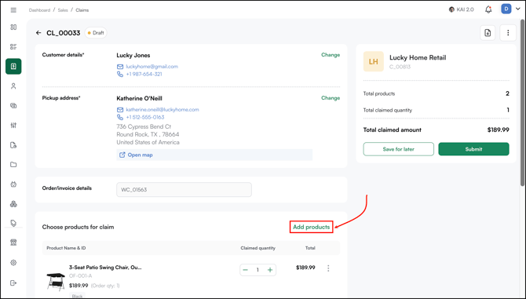Viewport: 526px width, 299px height.
Task: Click the LH company avatar
Action: 374,61
